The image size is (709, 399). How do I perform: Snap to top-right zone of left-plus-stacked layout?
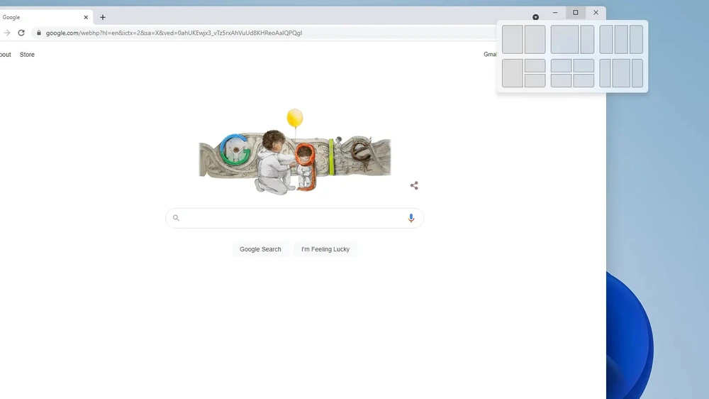click(x=535, y=65)
